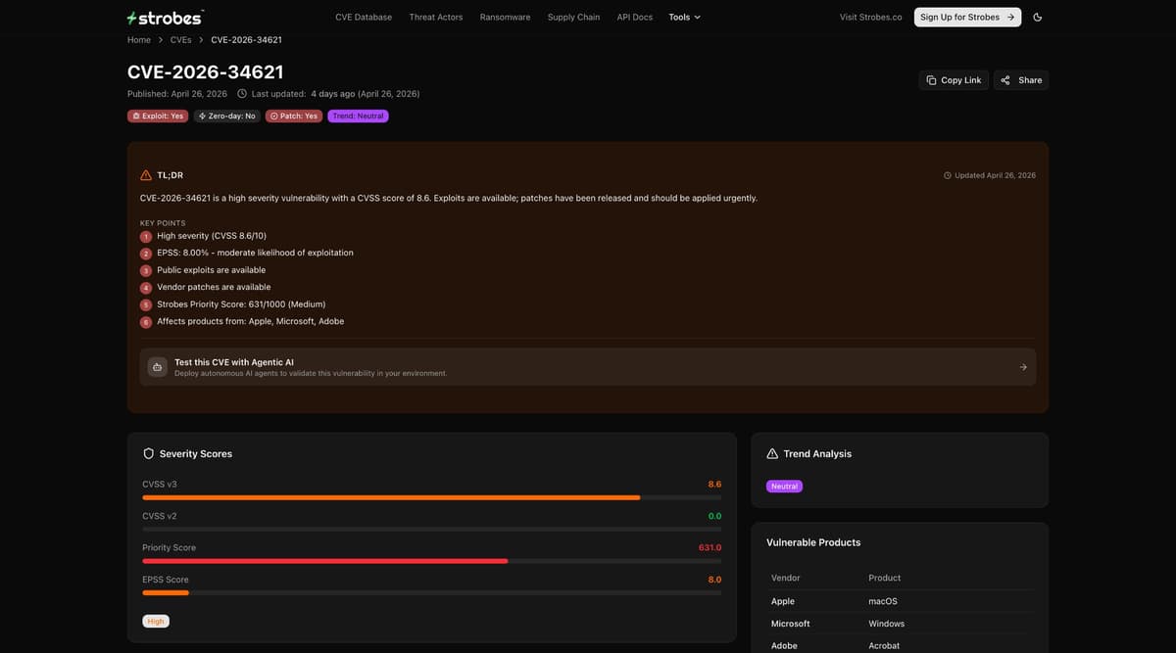Click the Windows product cell
This screenshot has height=653, width=1176.
[x=887, y=624]
